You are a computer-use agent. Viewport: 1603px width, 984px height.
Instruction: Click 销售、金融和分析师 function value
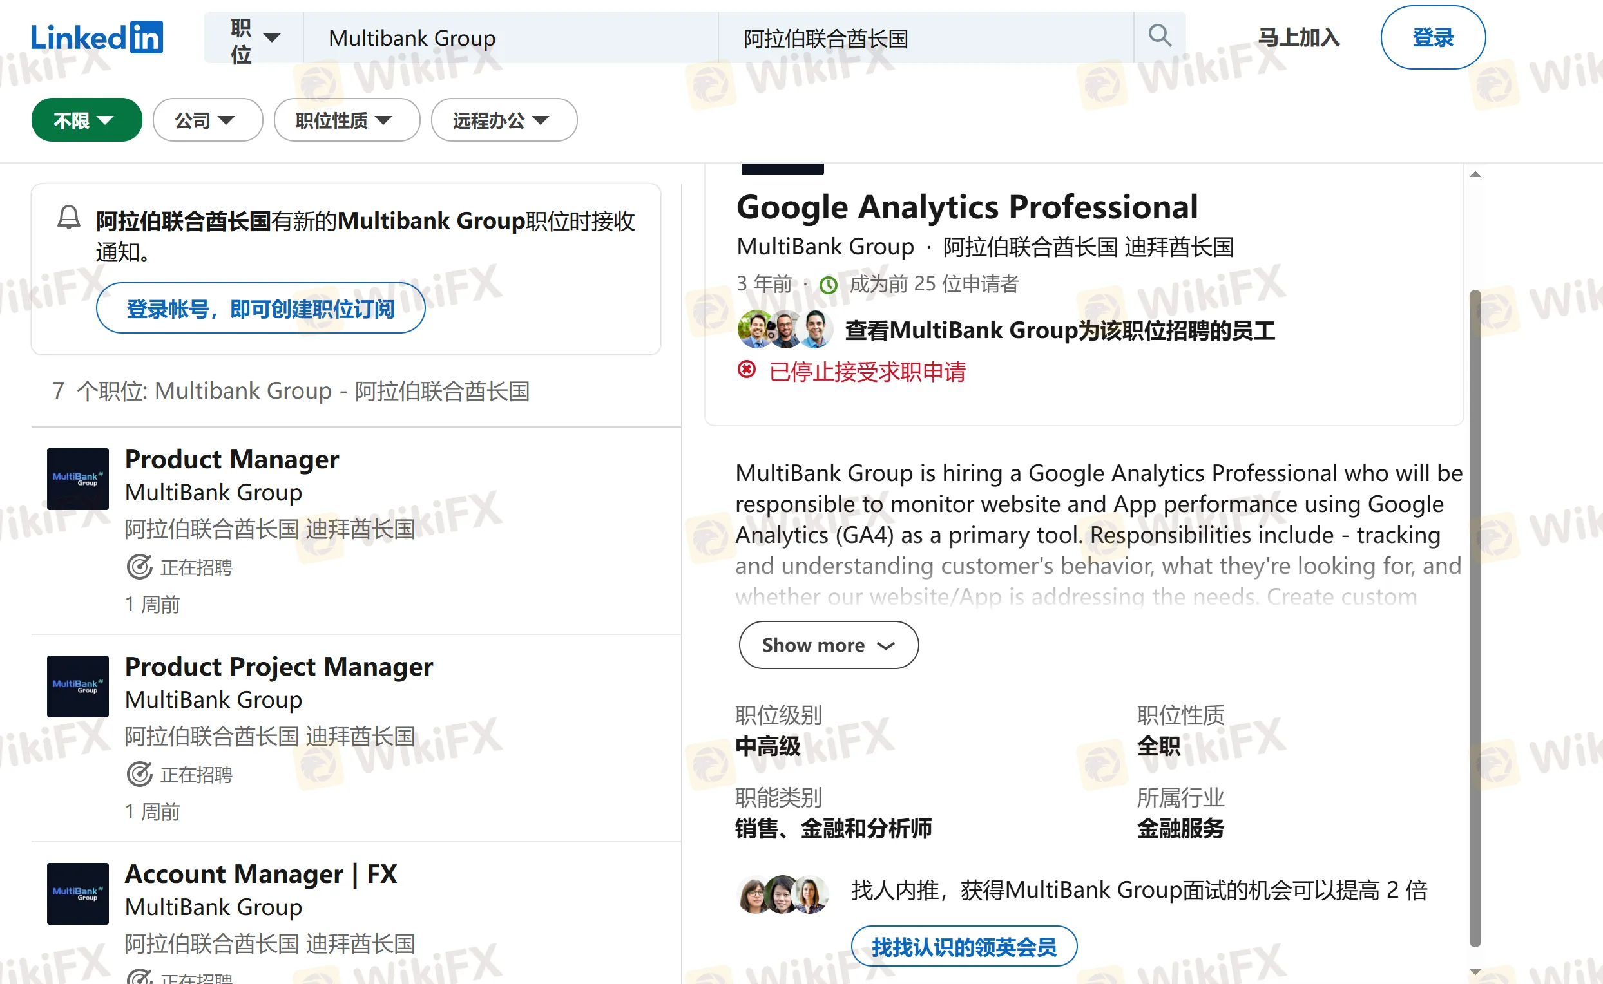834,828
